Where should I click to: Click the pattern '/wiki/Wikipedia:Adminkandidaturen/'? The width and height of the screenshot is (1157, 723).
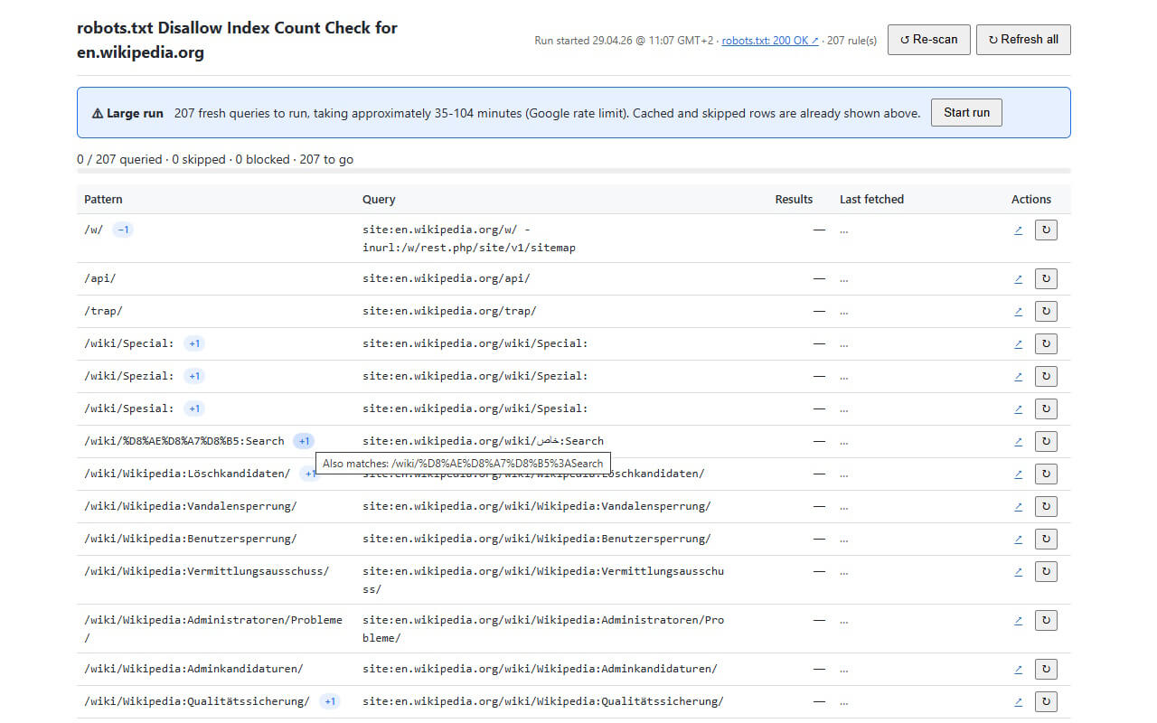pos(193,669)
